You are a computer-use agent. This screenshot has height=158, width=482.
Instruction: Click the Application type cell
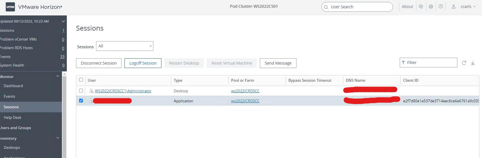[183, 101]
